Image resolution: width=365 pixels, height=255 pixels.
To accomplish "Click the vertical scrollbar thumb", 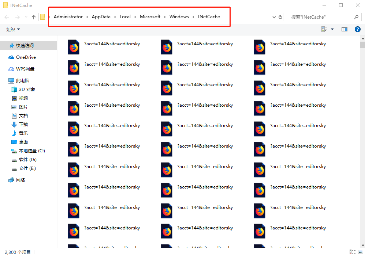I will point(363,45).
